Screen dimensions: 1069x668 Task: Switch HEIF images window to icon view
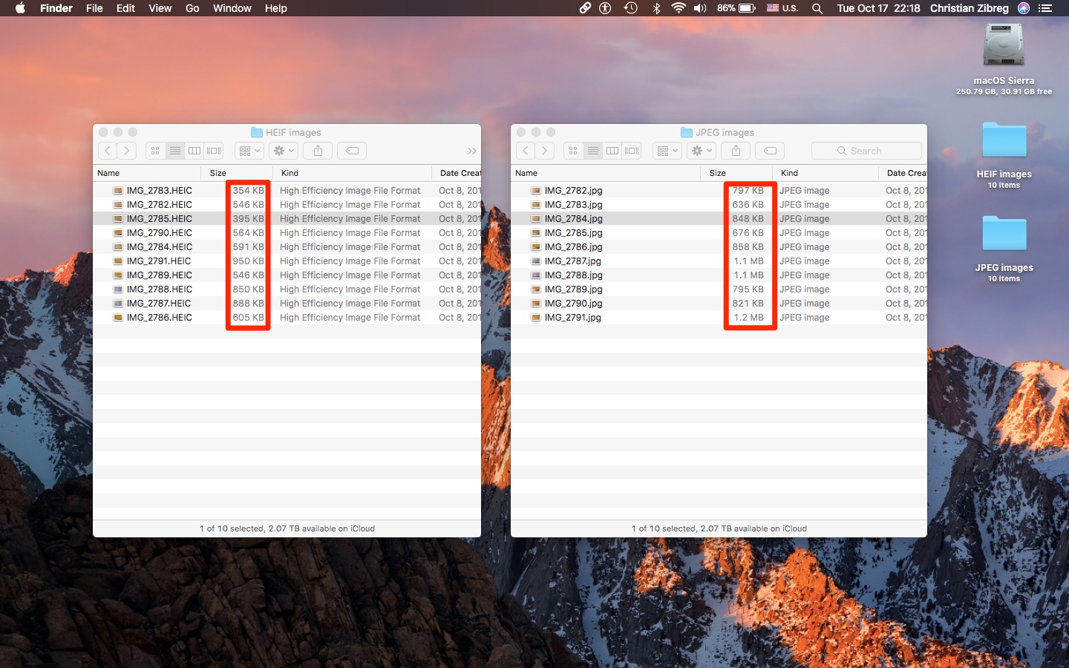pyautogui.click(x=155, y=151)
